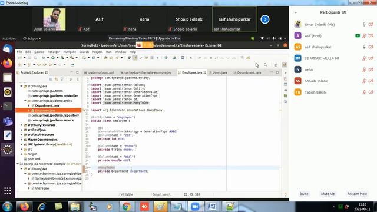Click the Eclipse Quick Access search magnifier
Viewport: 377px width, 212px height.
click(265, 65)
